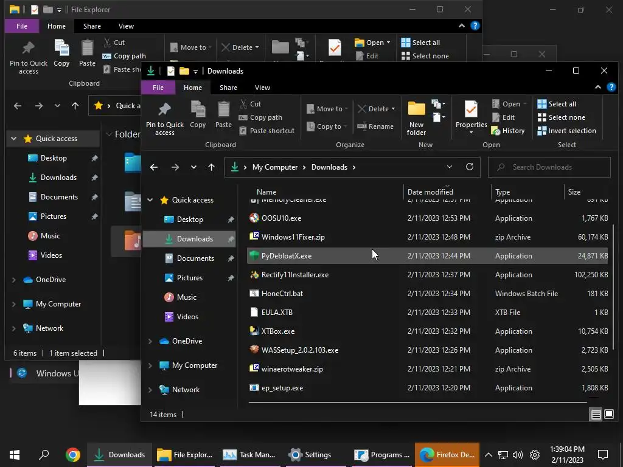Screen dimensions: 623x467
Task: Click Pin to Quick access in Downloads ribbon
Action: (164, 119)
